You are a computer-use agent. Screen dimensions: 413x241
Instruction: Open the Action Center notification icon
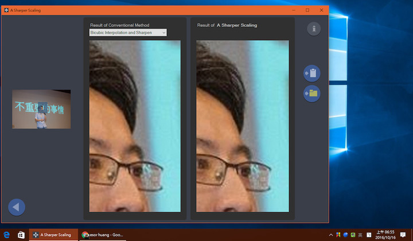[403, 235]
